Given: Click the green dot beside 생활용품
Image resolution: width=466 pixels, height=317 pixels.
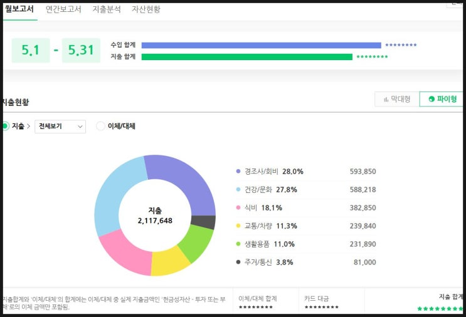Looking at the screenshot, I should 238,244.
